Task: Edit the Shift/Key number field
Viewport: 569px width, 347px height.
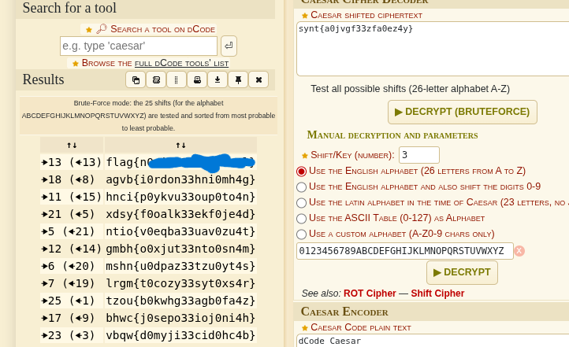Action: coord(419,155)
